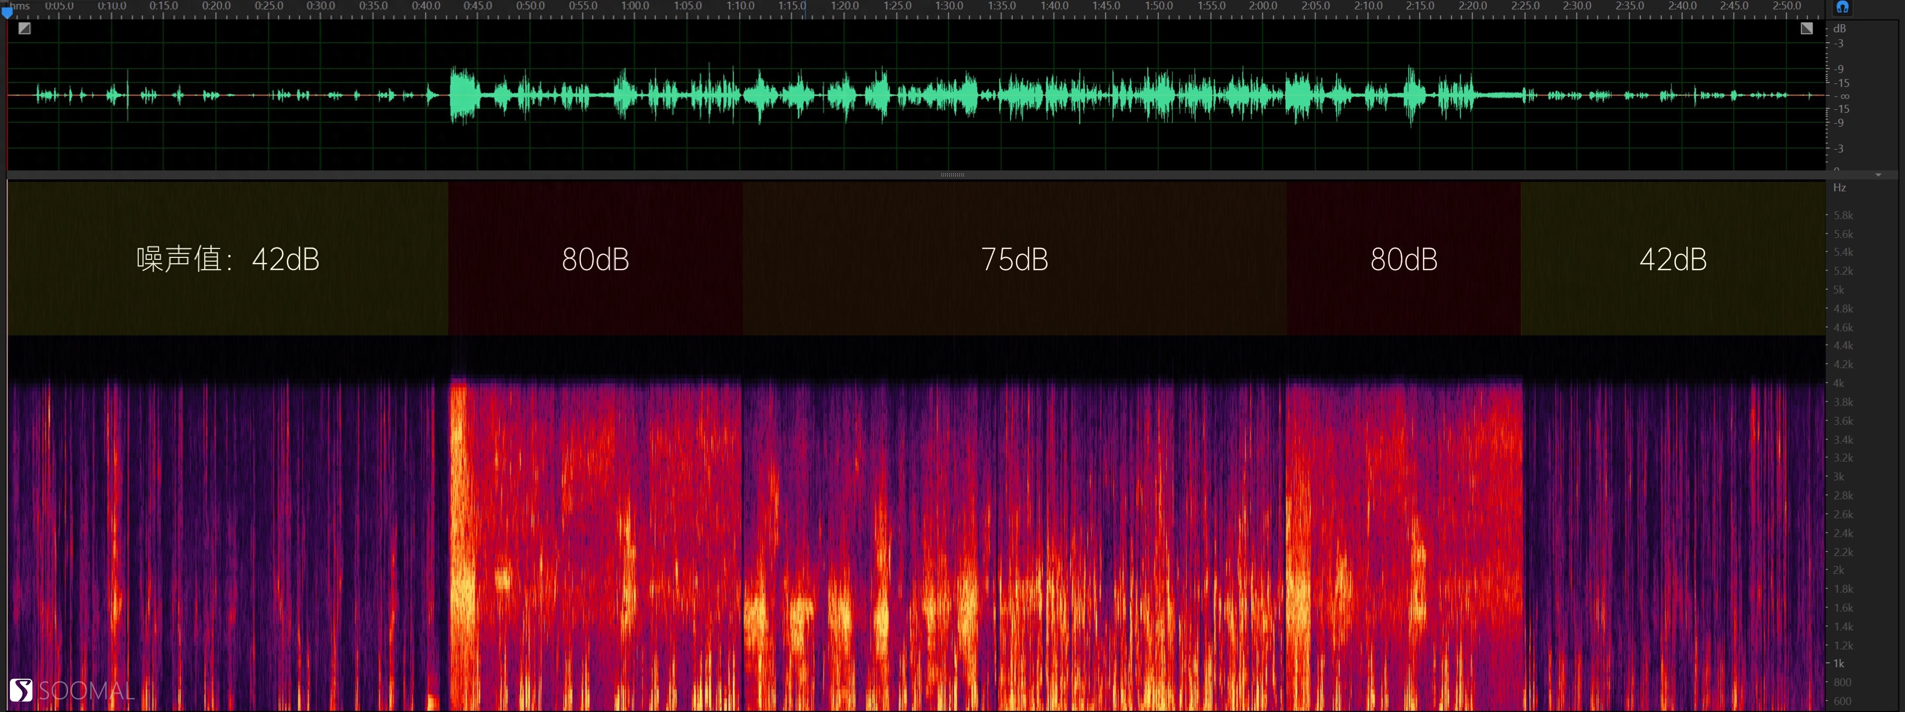Click the 4k mark on the frequency scale
This screenshot has height=712, width=1905.
[x=1838, y=383]
